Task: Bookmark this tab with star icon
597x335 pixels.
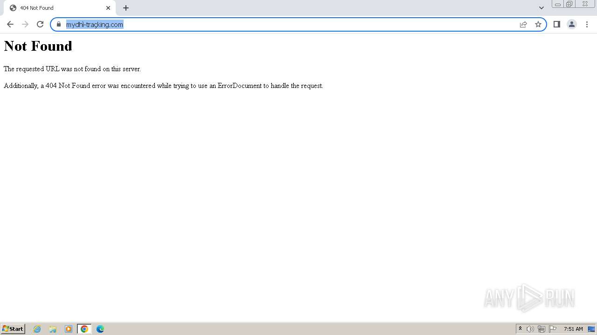Action: coord(538,24)
